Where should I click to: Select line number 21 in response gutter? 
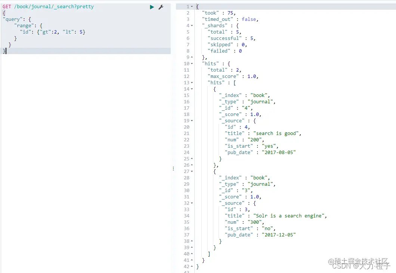186,134
